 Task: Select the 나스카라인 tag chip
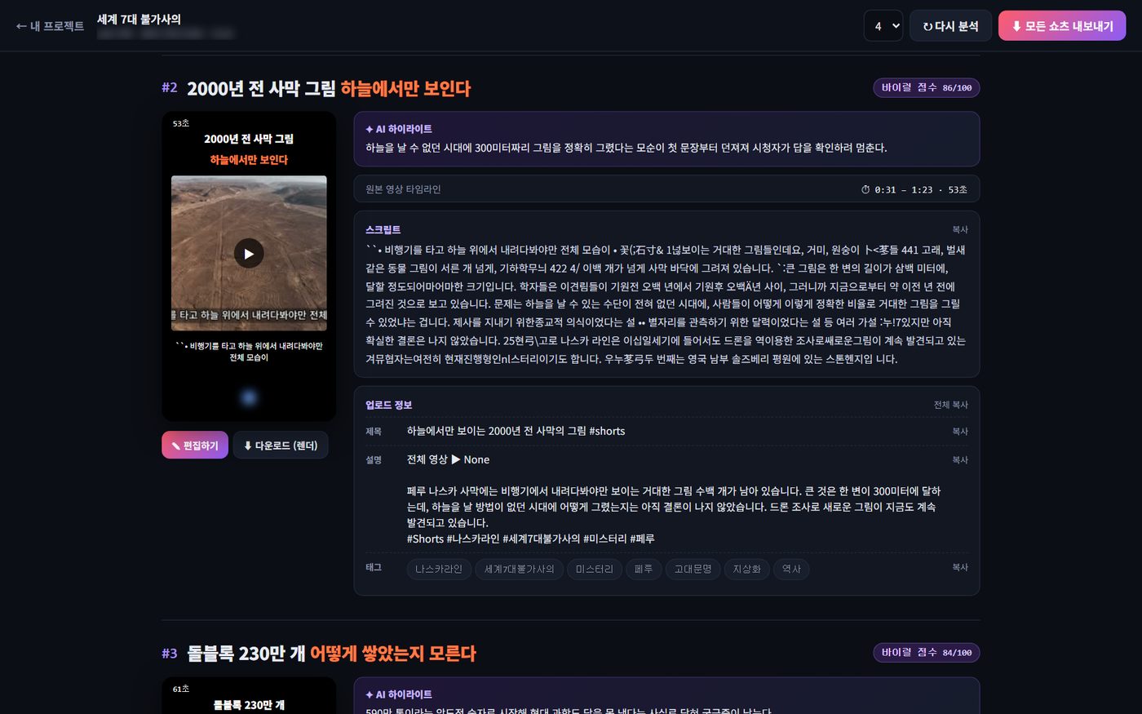tap(438, 569)
